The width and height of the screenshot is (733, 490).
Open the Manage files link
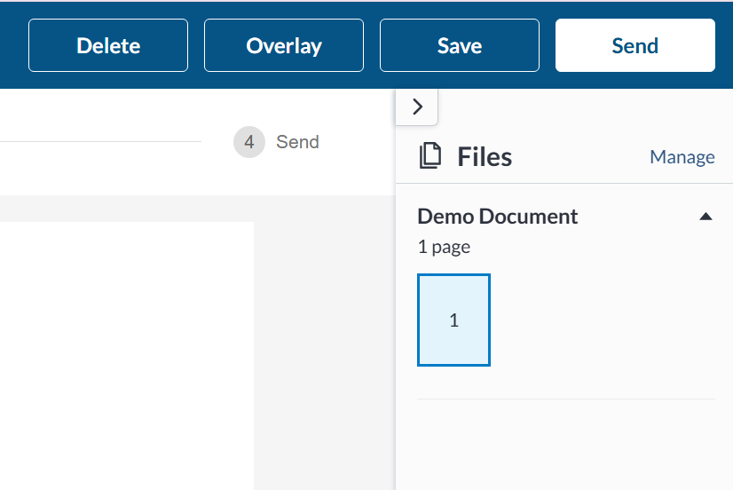682,156
